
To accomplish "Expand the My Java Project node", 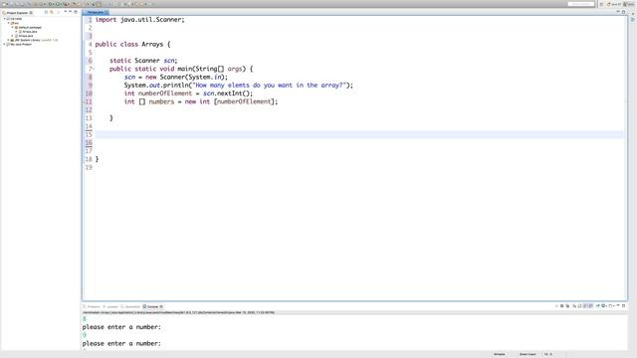I will coord(4,44).
